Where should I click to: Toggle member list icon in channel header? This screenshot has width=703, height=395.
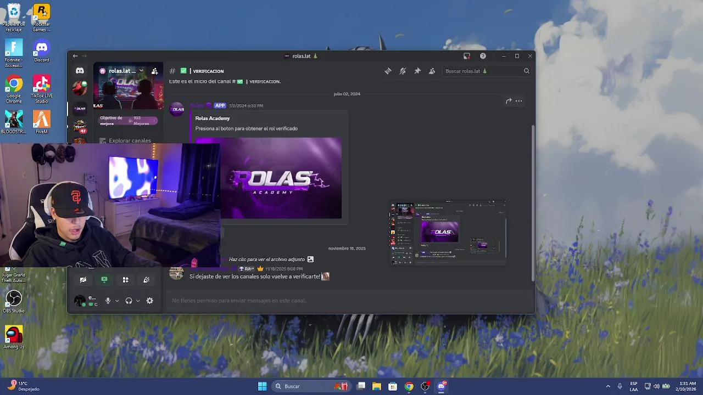point(432,71)
